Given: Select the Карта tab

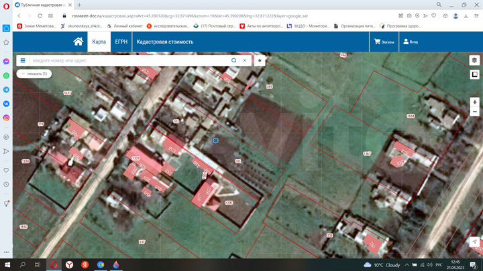Looking at the screenshot, I should click(x=99, y=41).
